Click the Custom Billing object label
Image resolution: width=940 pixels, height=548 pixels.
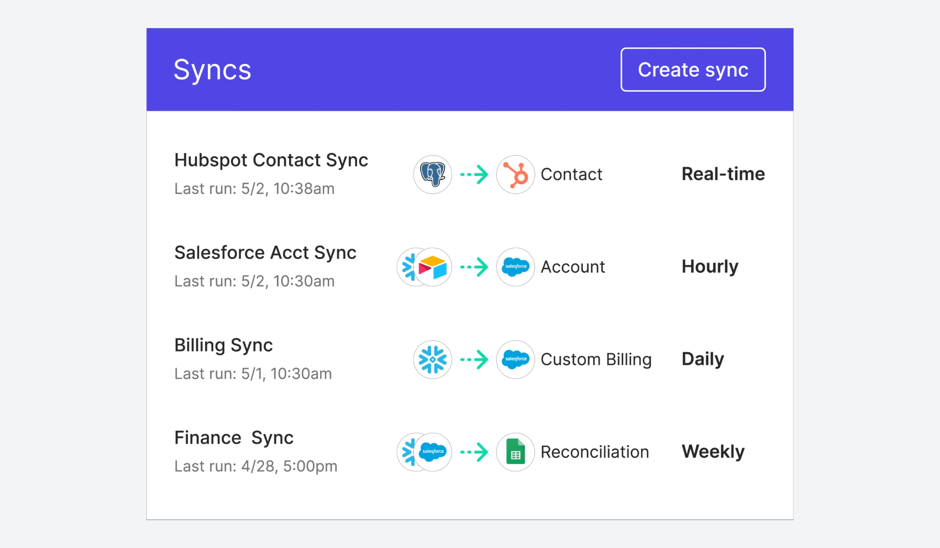tap(596, 360)
